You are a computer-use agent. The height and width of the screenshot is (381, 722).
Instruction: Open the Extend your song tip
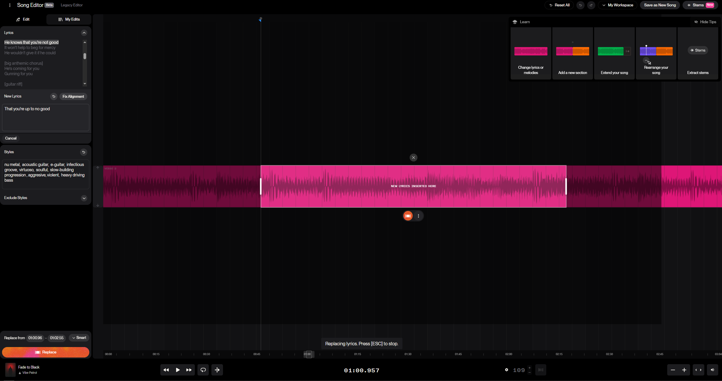point(614,53)
